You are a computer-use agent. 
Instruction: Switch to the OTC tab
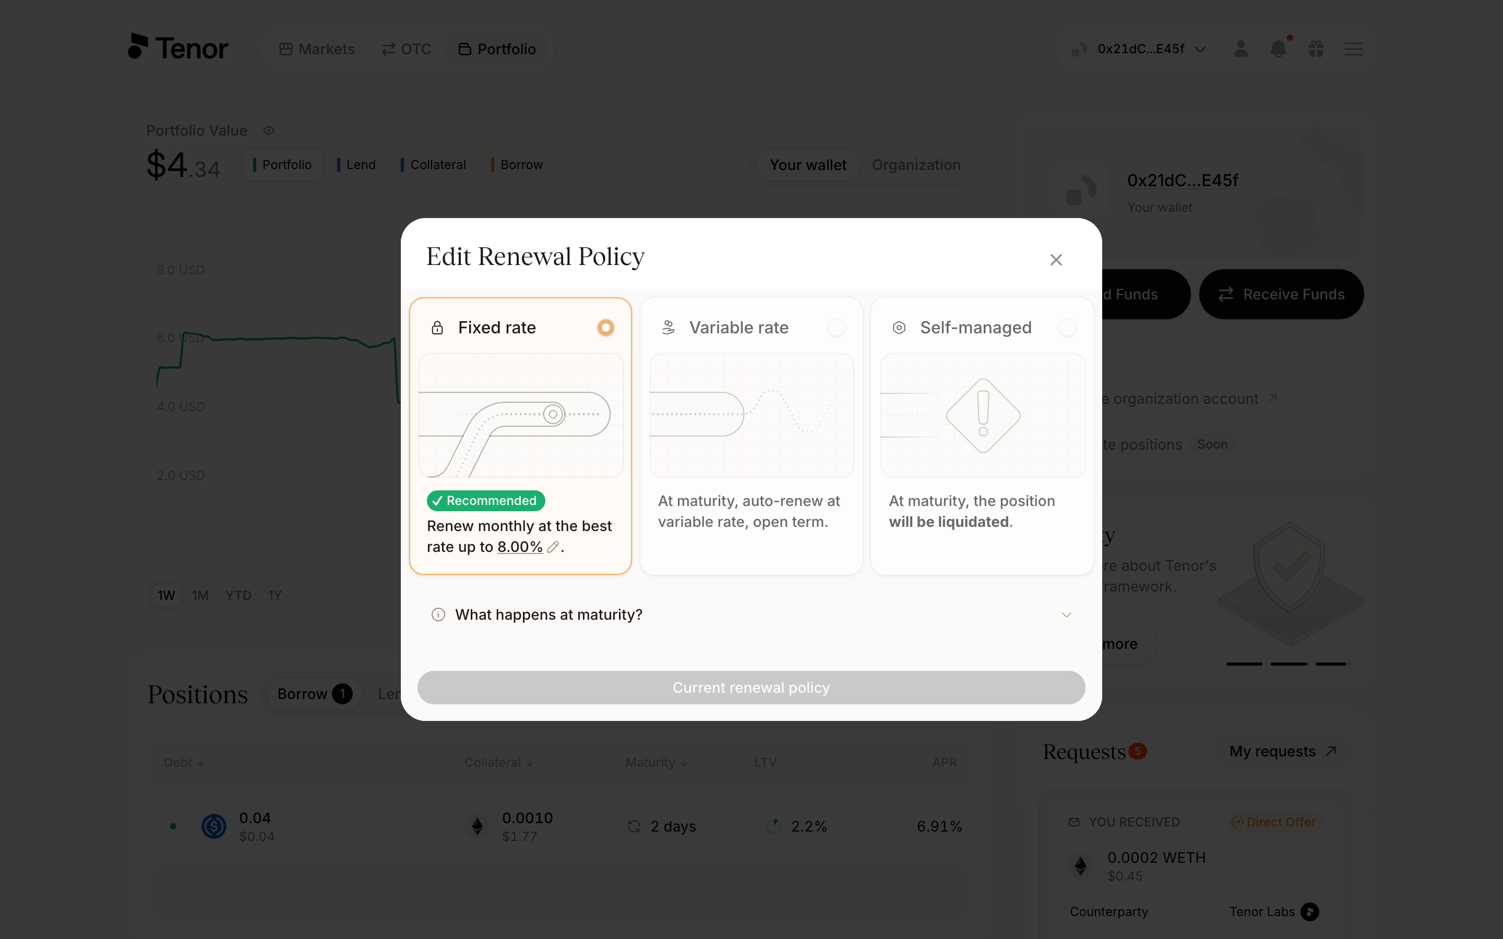click(406, 49)
